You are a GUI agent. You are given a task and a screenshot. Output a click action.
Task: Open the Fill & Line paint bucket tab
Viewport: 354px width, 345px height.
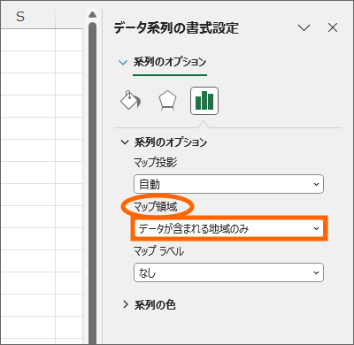[130, 101]
